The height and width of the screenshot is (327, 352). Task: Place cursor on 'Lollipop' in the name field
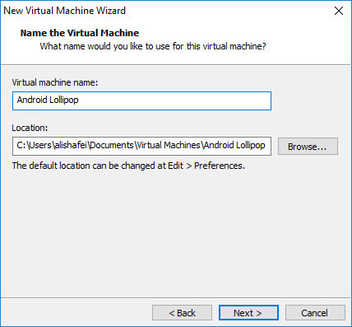point(64,100)
